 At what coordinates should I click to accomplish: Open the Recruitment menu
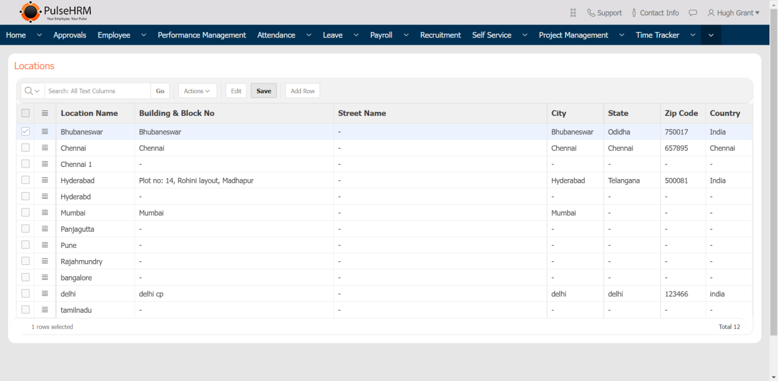point(440,35)
